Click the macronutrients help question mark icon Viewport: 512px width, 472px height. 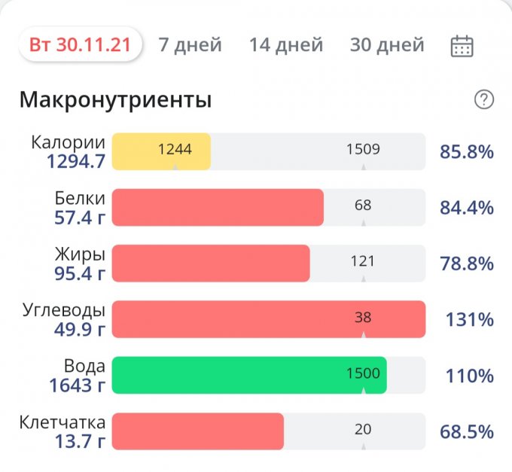click(x=484, y=99)
